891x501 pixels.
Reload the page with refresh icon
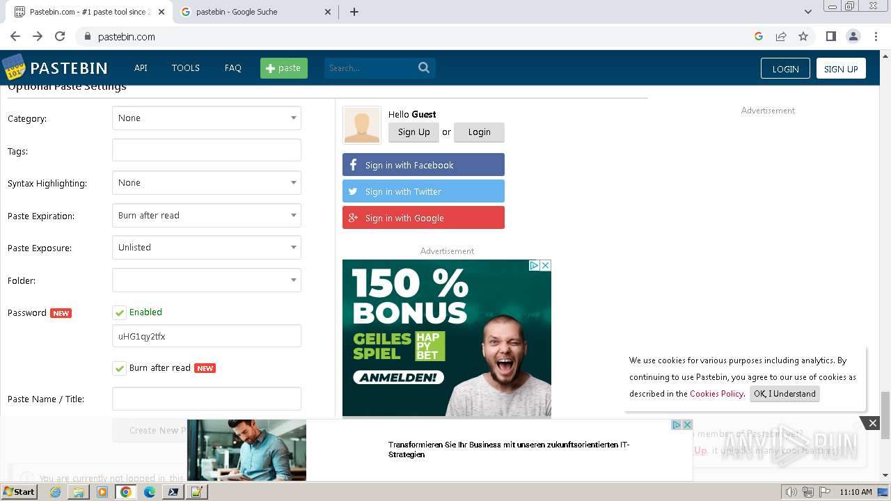tap(60, 36)
